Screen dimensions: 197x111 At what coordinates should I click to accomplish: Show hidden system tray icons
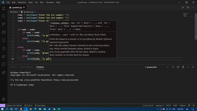(x=157, y=109)
